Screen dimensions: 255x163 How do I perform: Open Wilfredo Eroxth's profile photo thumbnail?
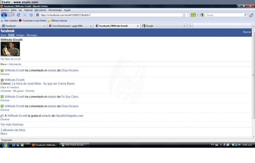click(x=10, y=49)
